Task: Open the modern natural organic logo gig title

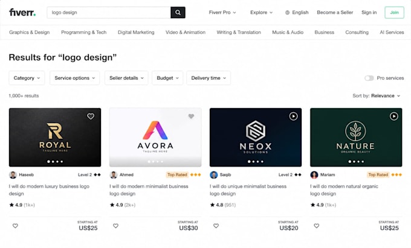Action: click(x=344, y=190)
